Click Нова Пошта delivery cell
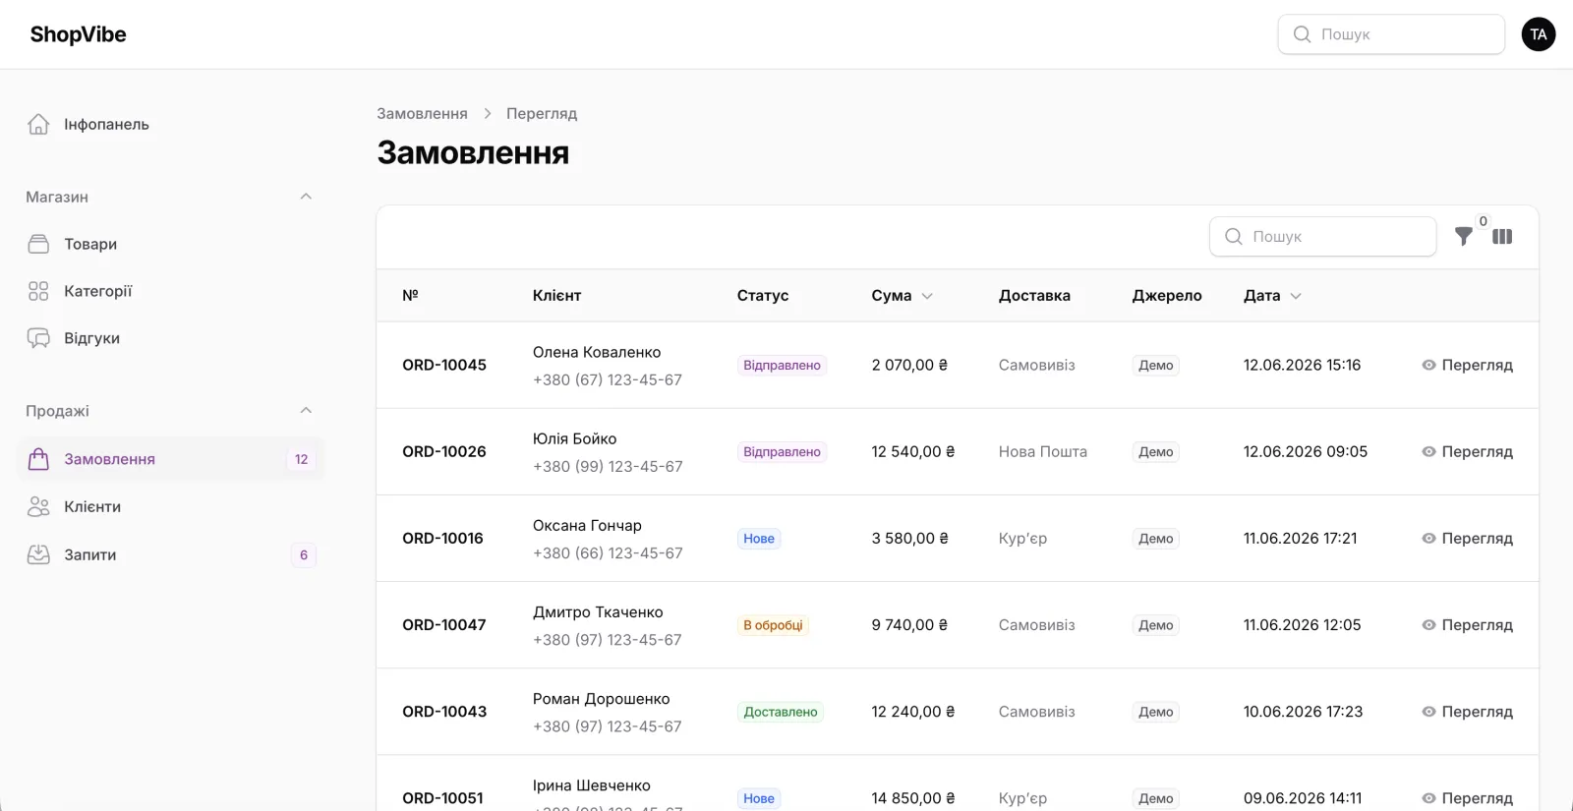This screenshot has height=811, width=1573. 1043,451
